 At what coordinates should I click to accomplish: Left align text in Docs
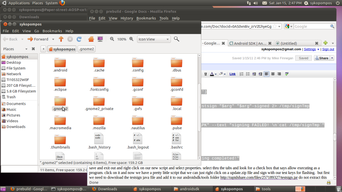coord(266,74)
